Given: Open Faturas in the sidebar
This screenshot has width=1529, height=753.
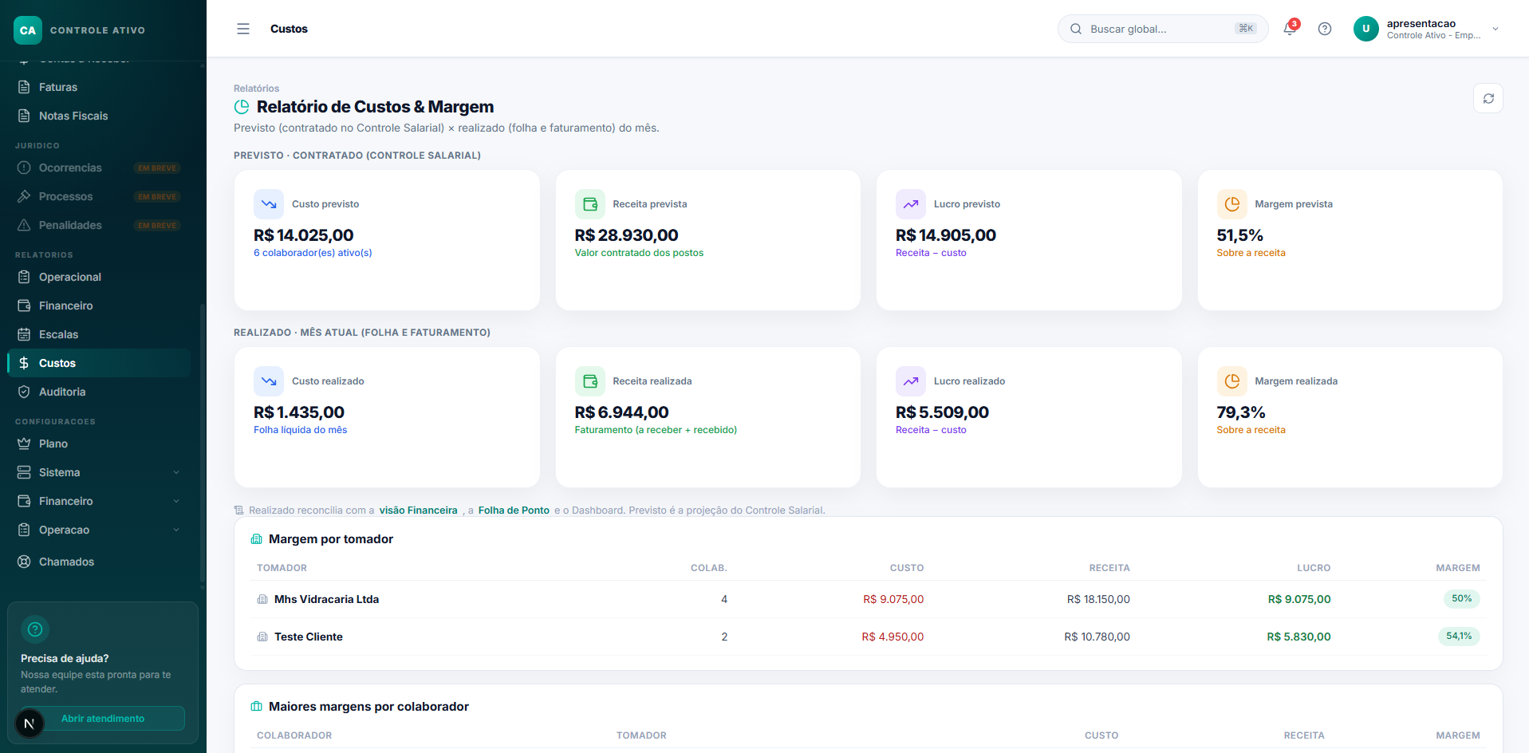Looking at the screenshot, I should click(x=99, y=87).
